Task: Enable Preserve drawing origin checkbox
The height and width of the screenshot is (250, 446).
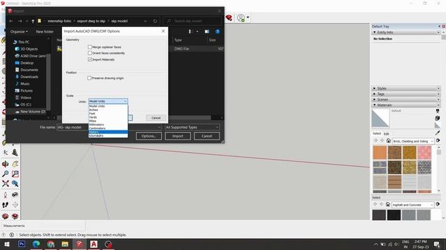Action: [89, 78]
